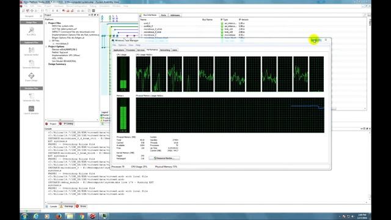Open the Start menu orb
Image resolution: width=391 pixels, height=220 pixels.
click(24, 216)
